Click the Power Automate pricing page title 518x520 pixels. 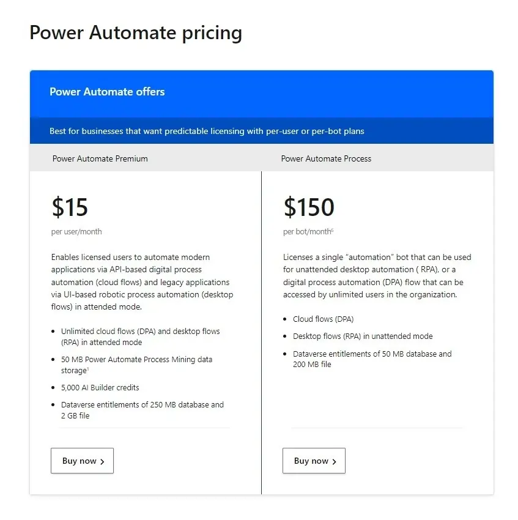coord(136,33)
